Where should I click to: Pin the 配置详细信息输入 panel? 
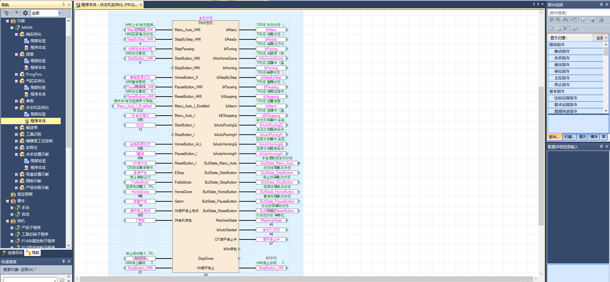point(601,146)
